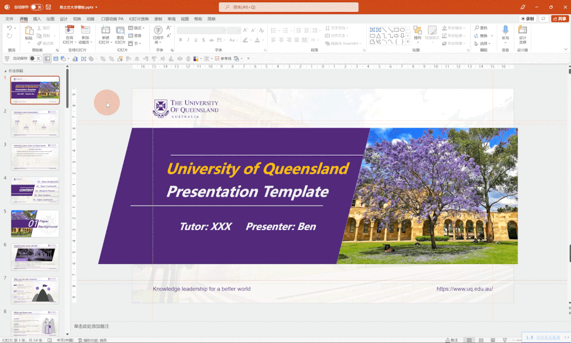
Task: Select the oval shape in shapes gallery
Action: click(402, 30)
